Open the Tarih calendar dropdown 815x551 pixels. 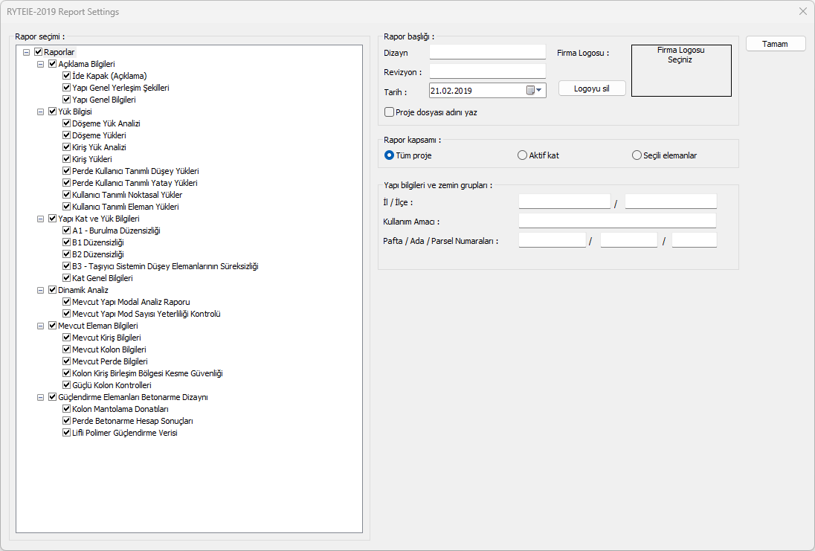pos(535,90)
